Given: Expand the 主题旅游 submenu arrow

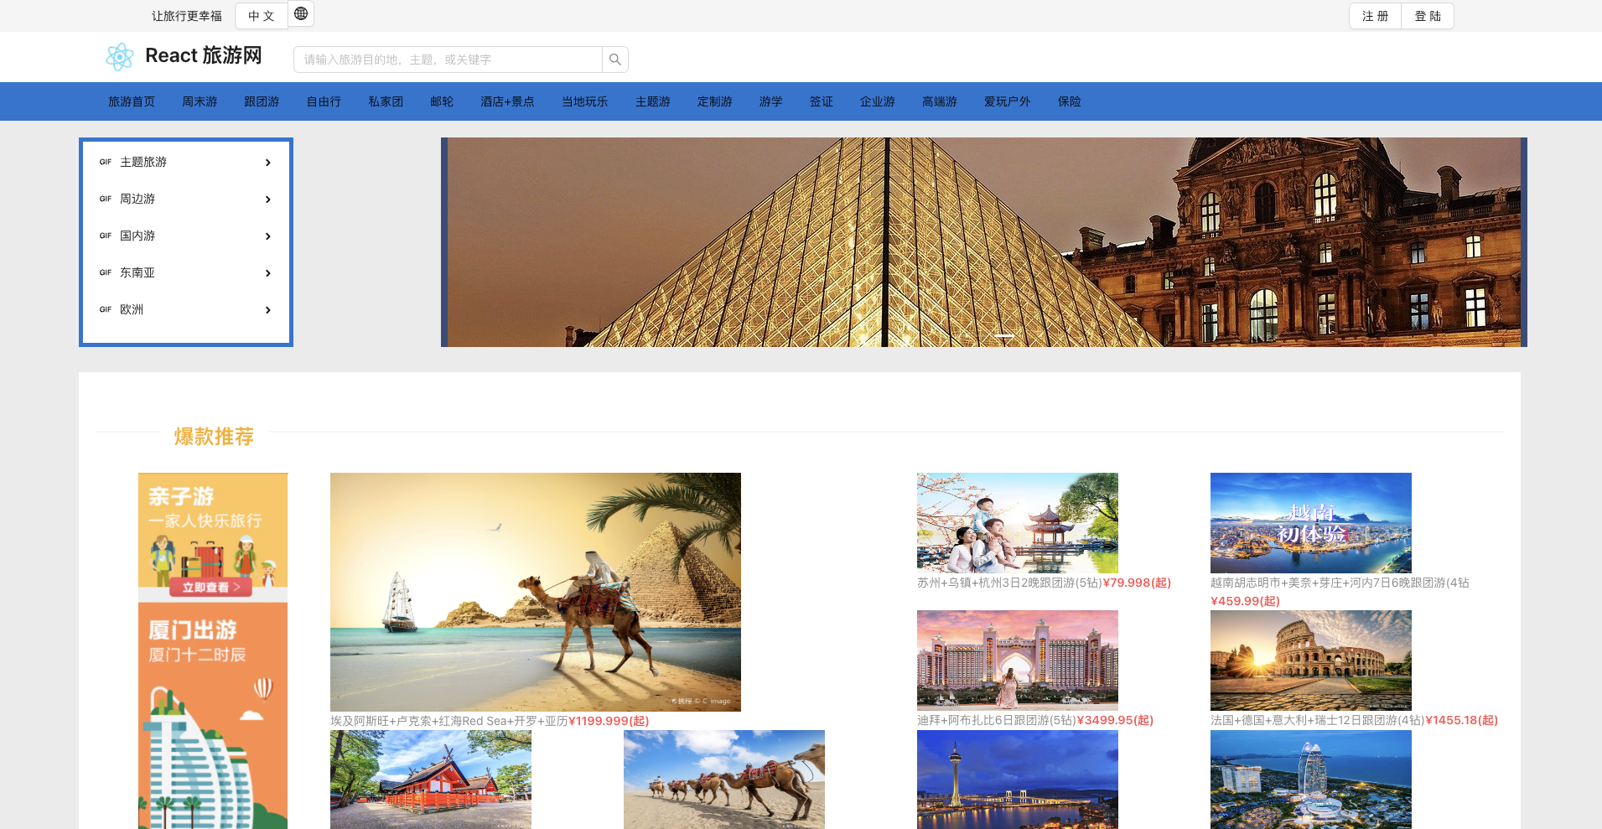Looking at the screenshot, I should click(267, 163).
